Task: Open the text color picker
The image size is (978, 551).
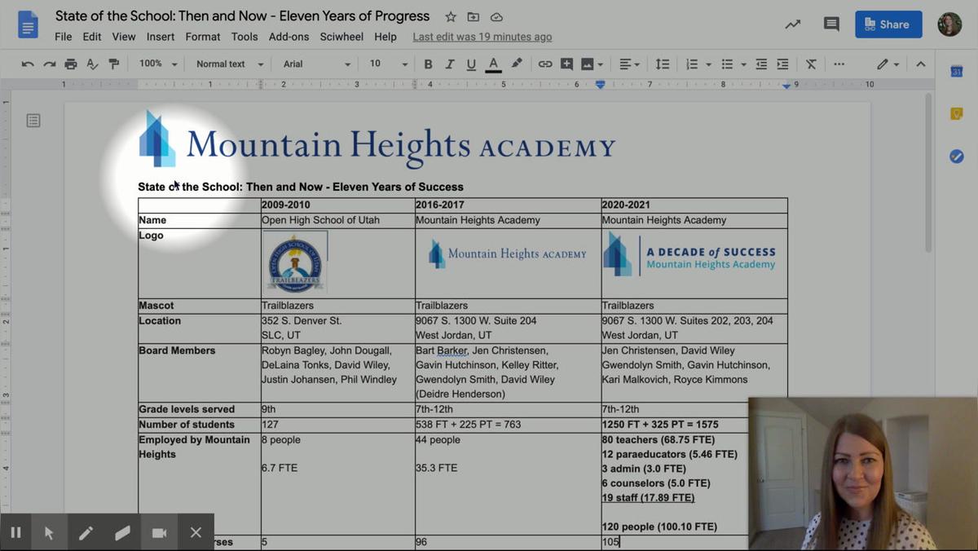Action: point(493,64)
